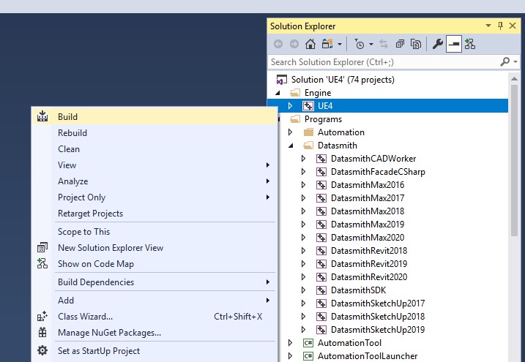Click the DatasmithMax2016 project icon
The image size is (525, 362).
point(321,185)
